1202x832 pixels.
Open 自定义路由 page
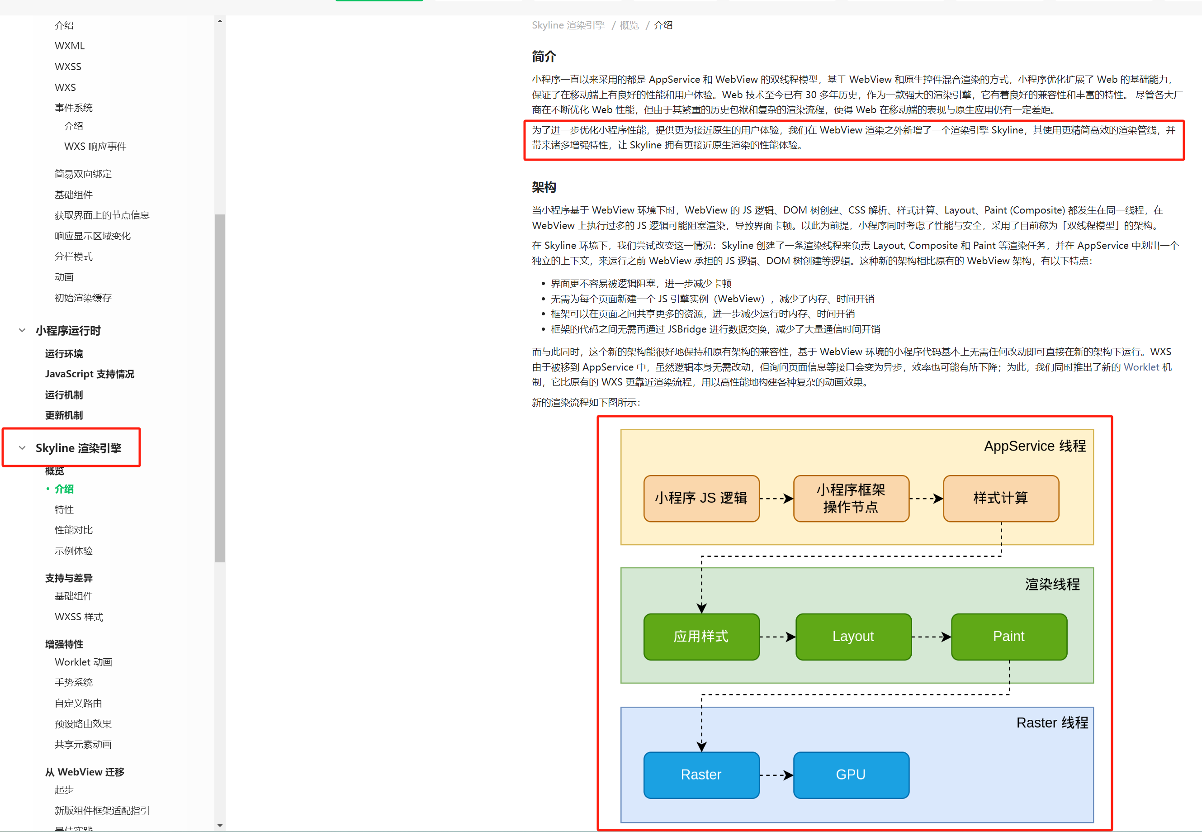[x=78, y=703]
